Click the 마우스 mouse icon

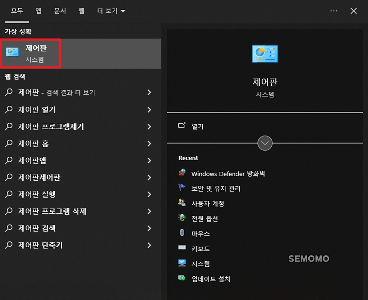tap(182, 233)
